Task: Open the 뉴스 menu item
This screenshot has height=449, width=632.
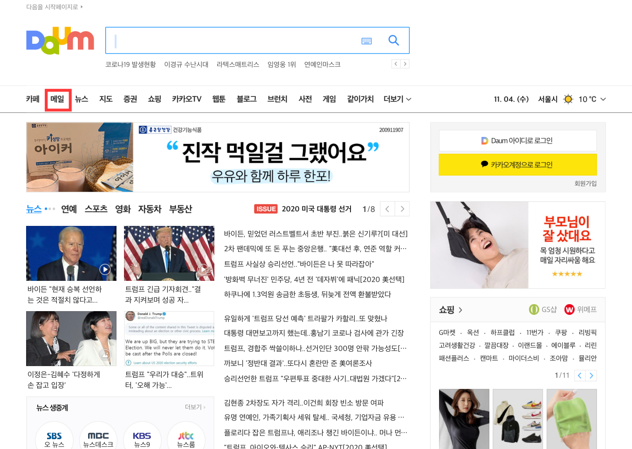Action: click(x=82, y=99)
